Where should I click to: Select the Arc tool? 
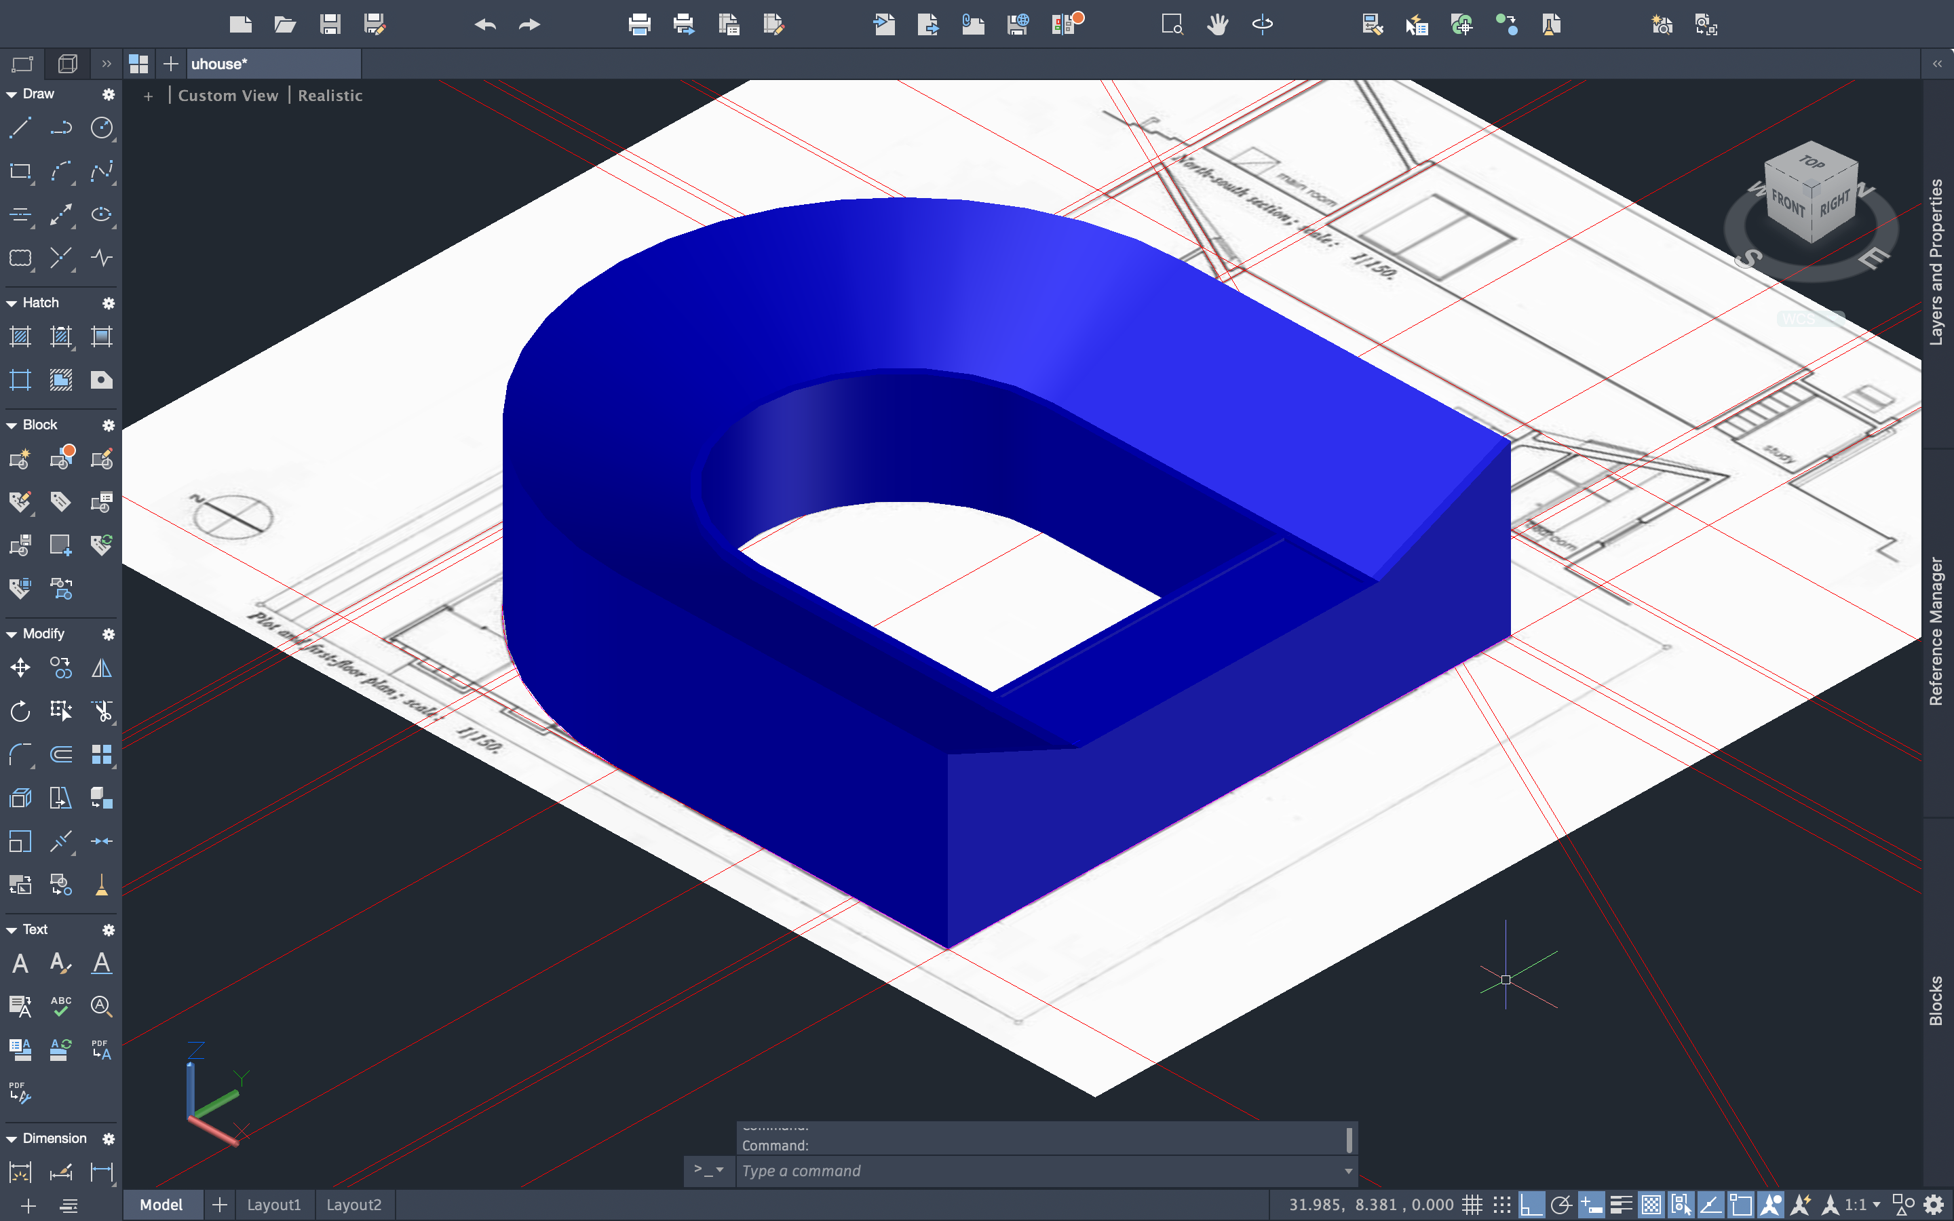click(61, 171)
